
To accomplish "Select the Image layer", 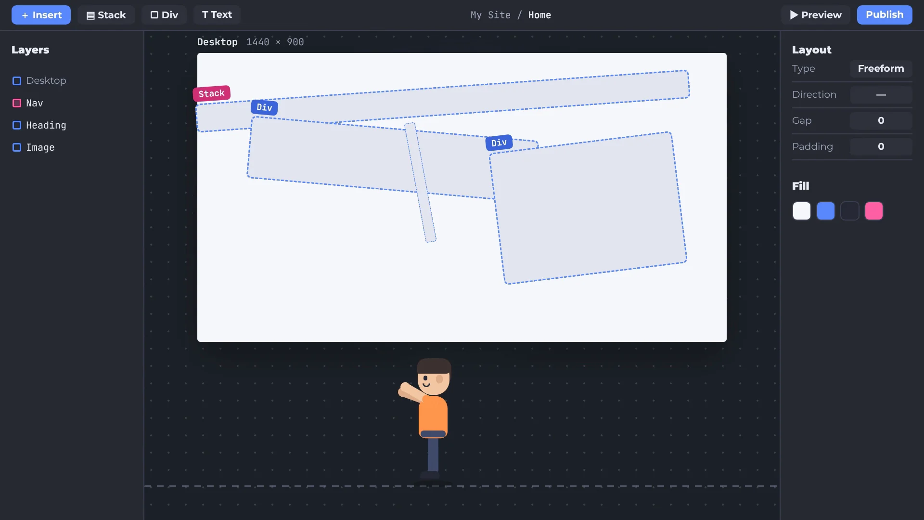I will 72,147.
